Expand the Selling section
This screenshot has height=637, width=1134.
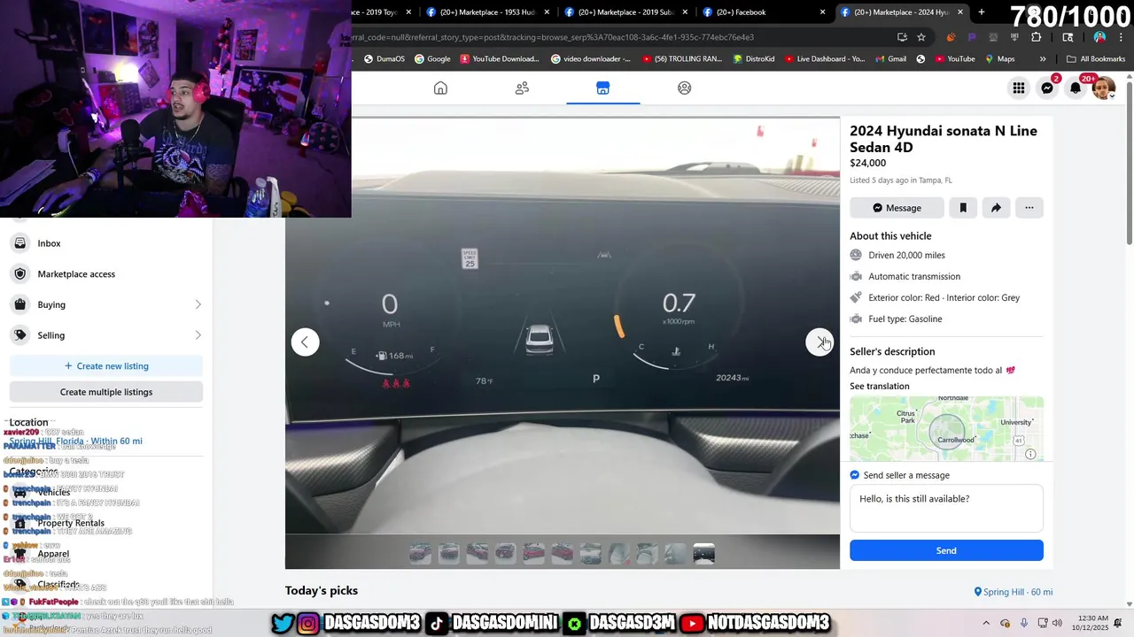106,335
